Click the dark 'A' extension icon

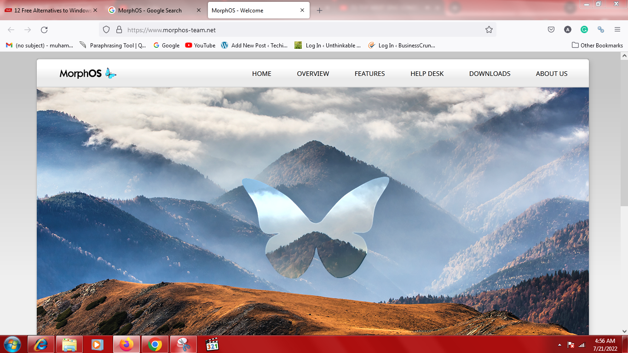568,29
